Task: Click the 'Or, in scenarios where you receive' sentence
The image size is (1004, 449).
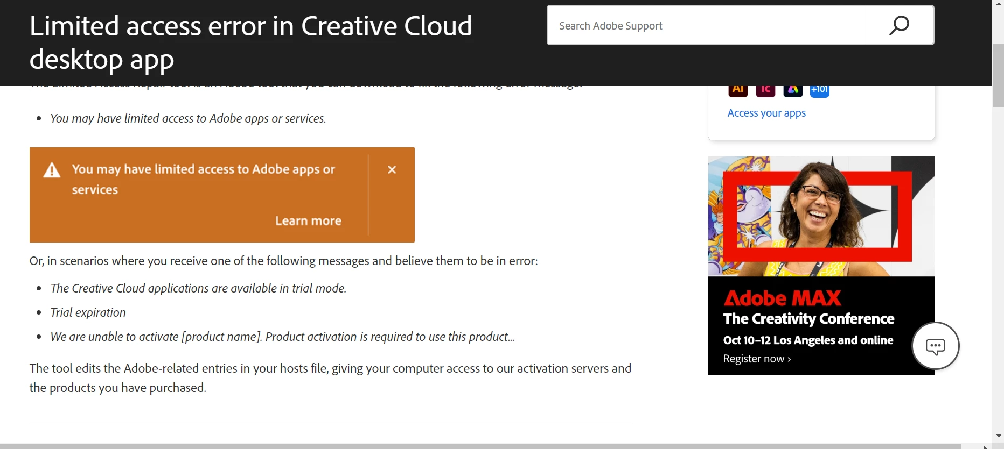Action: (x=283, y=261)
